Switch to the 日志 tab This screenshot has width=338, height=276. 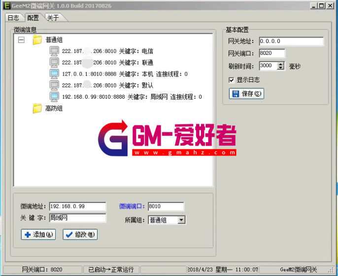coord(13,18)
